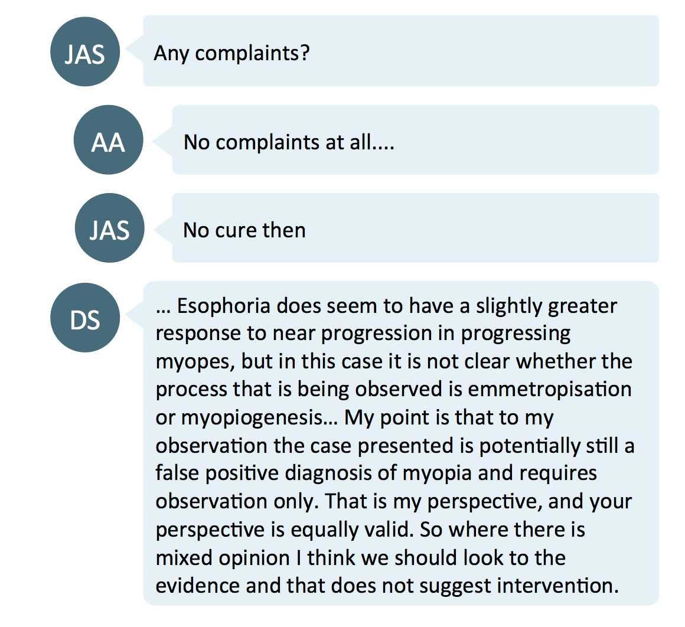
Task: Click the word "emmetropisation" in DS's reply
Action: (550, 390)
